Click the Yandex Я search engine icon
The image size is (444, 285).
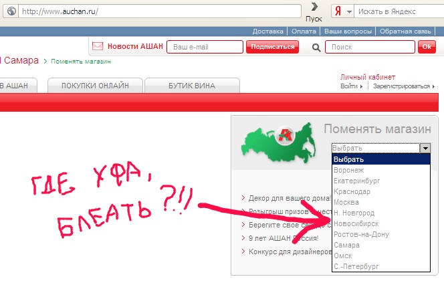tap(338, 11)
